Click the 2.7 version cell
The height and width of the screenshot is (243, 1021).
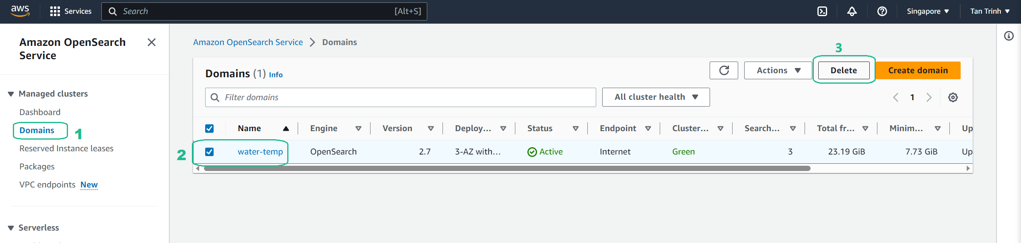pos(425,152)
